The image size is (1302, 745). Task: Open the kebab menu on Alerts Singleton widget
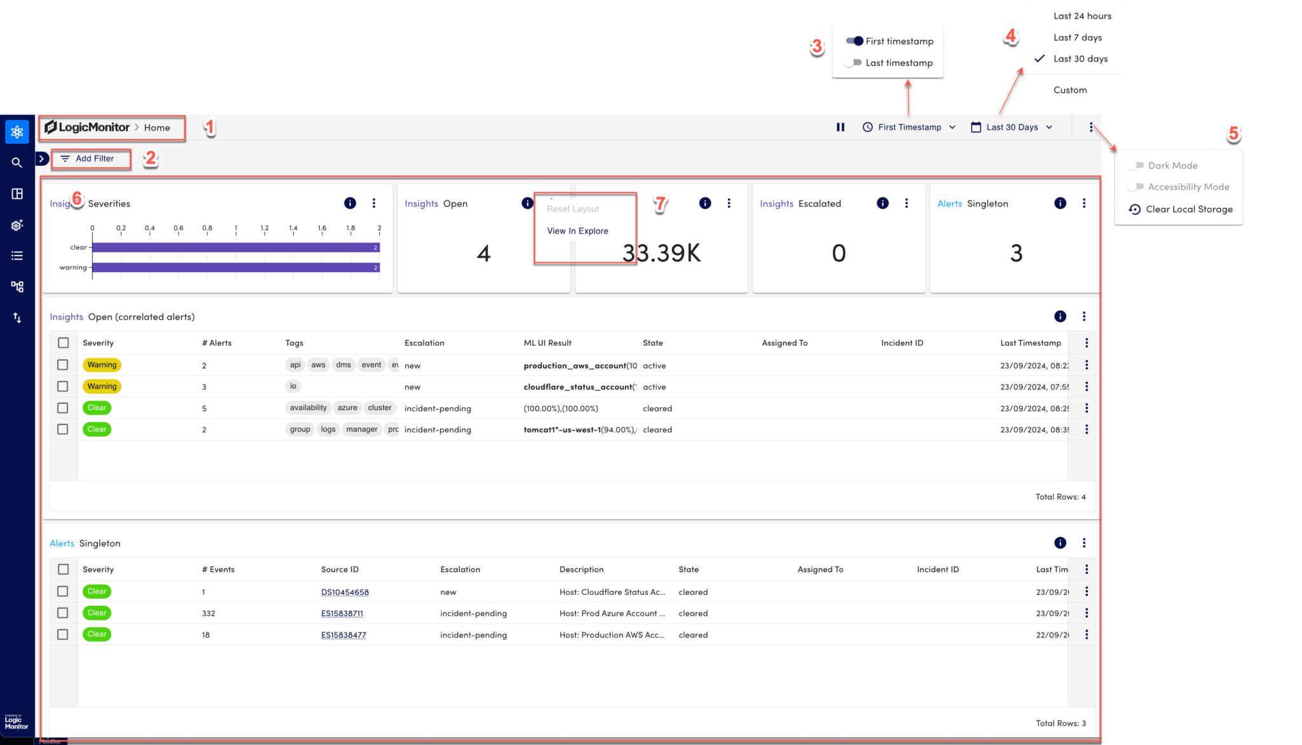[1085, 203]
